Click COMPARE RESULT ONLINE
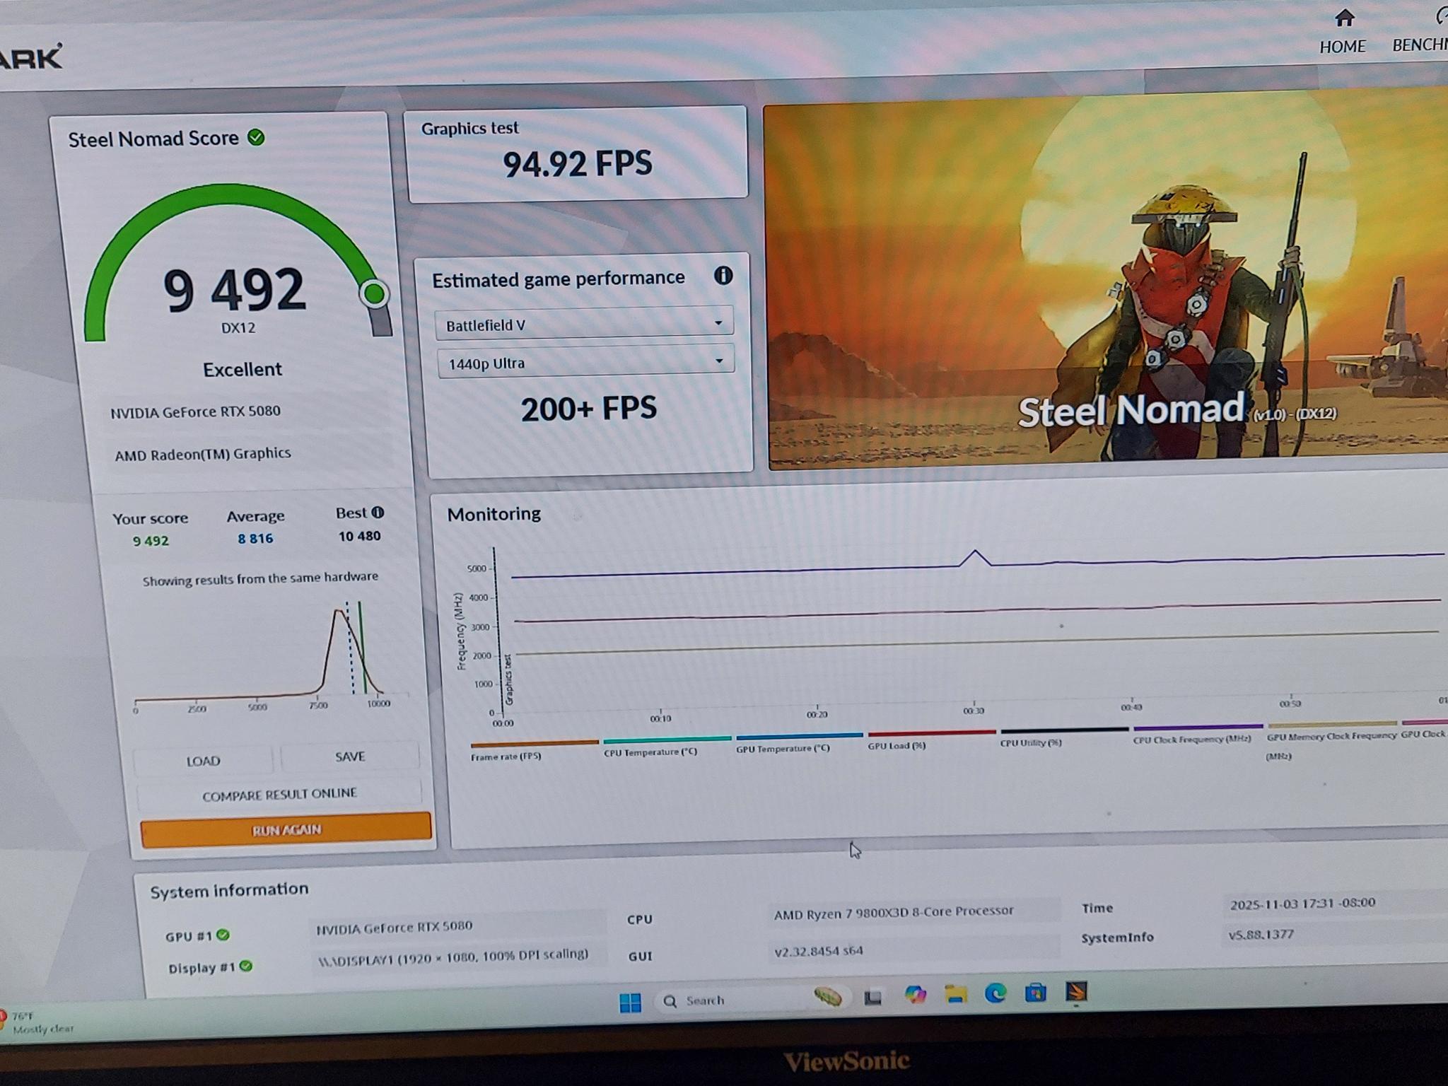The image size is (1448, 1086). [x=281, y=793]
